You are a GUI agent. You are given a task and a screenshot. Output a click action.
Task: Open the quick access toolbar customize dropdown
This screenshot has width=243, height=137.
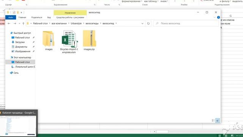pyautogui.click(x=21, y=13)
